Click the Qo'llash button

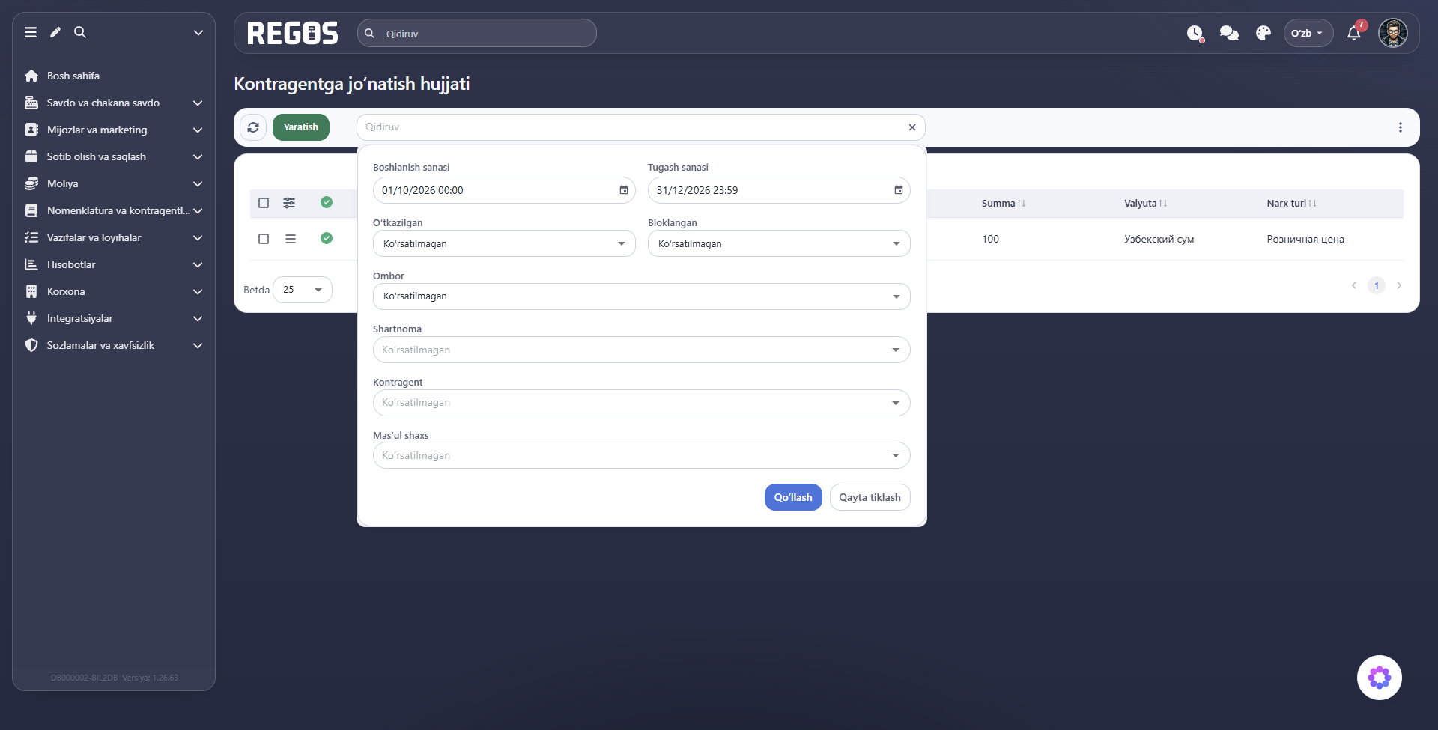pos(793,497)
